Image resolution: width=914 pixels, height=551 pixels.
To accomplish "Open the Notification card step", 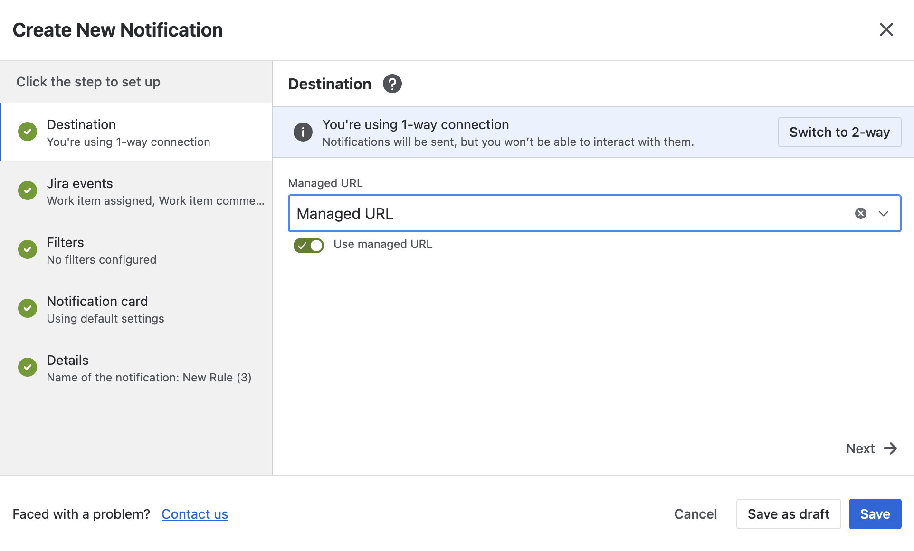I will [x=136, y=309].
